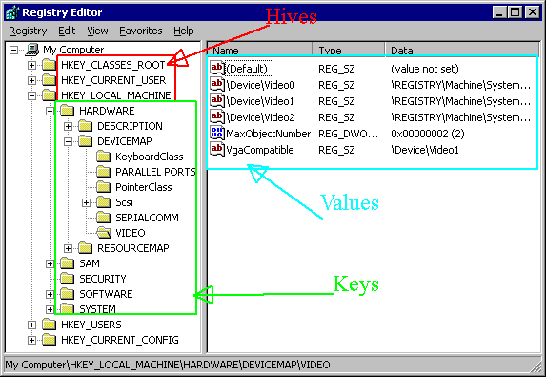Image resolution: width=546 pixels, height=377 pixels.
Task: Expand the DESCRIPTION key
Action: coord(68,126)
